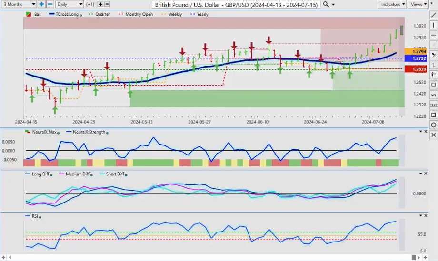The height and width of the screenshot is (261, 438).
Task: Click the horizontal scrollbar thumb
Action: pyautogui.click(x=414, y=257)
